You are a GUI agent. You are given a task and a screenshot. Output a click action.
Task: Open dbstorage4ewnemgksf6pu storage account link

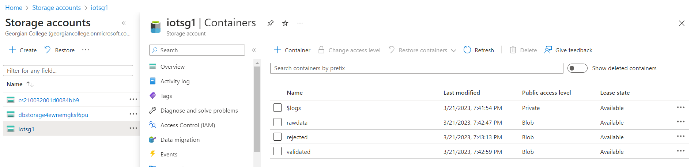point(53,115)
